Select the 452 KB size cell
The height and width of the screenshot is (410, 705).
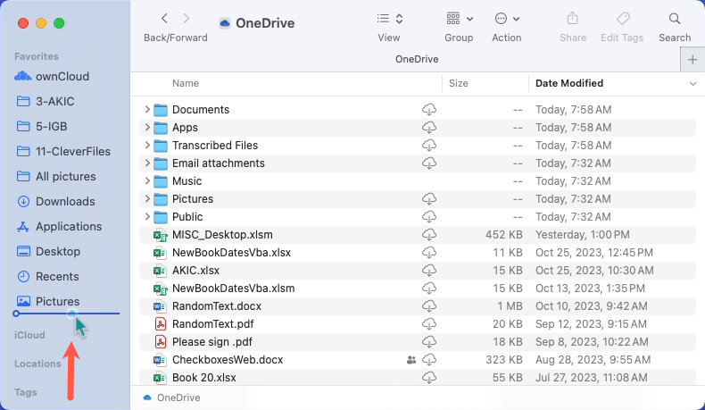pyautogui.click(x=503, y=235)
